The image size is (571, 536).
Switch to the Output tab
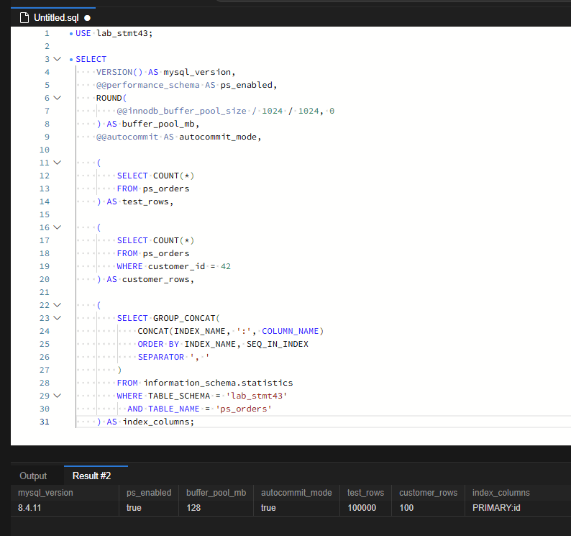point(33,476)
